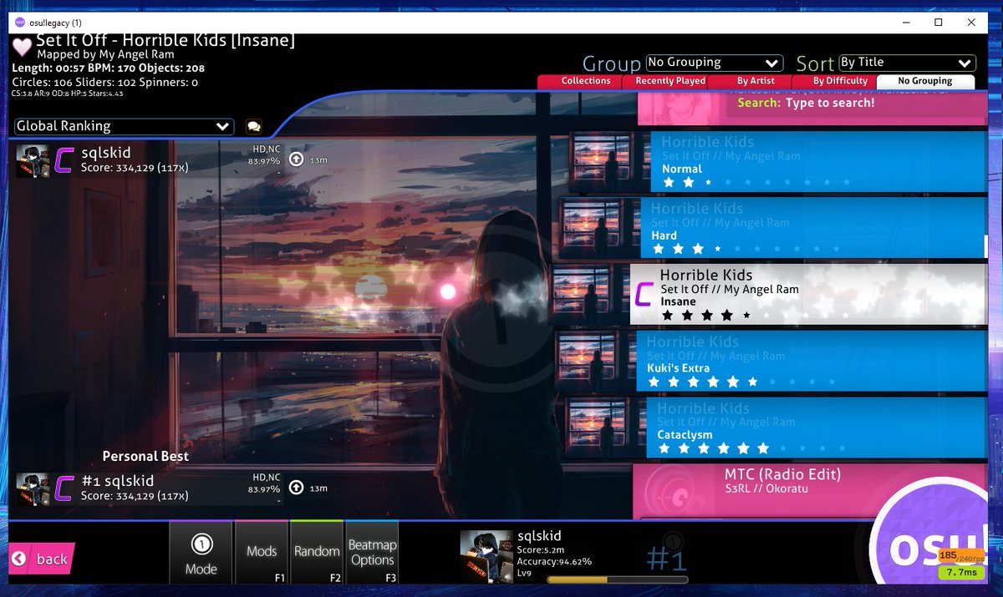The width and height of the screenshot is (1003, 597).
Task: Expand the Global Ranking leaderboard dropdown
Action: coord(124,126)
